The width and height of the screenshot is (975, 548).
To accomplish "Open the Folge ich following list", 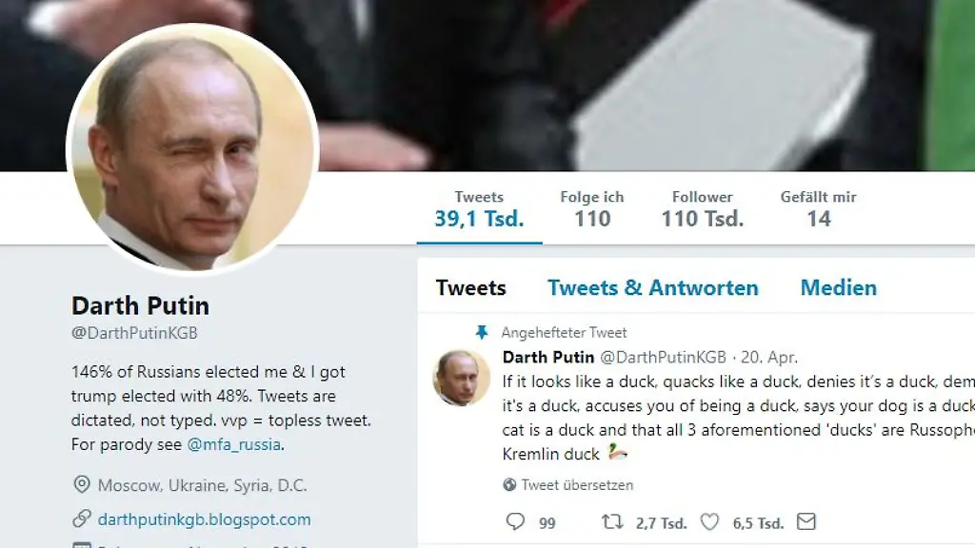I will pyautogui.click(x=591, y=209).
